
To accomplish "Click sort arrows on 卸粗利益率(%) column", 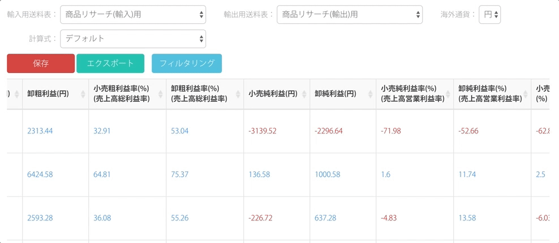I will click(238, 94).
